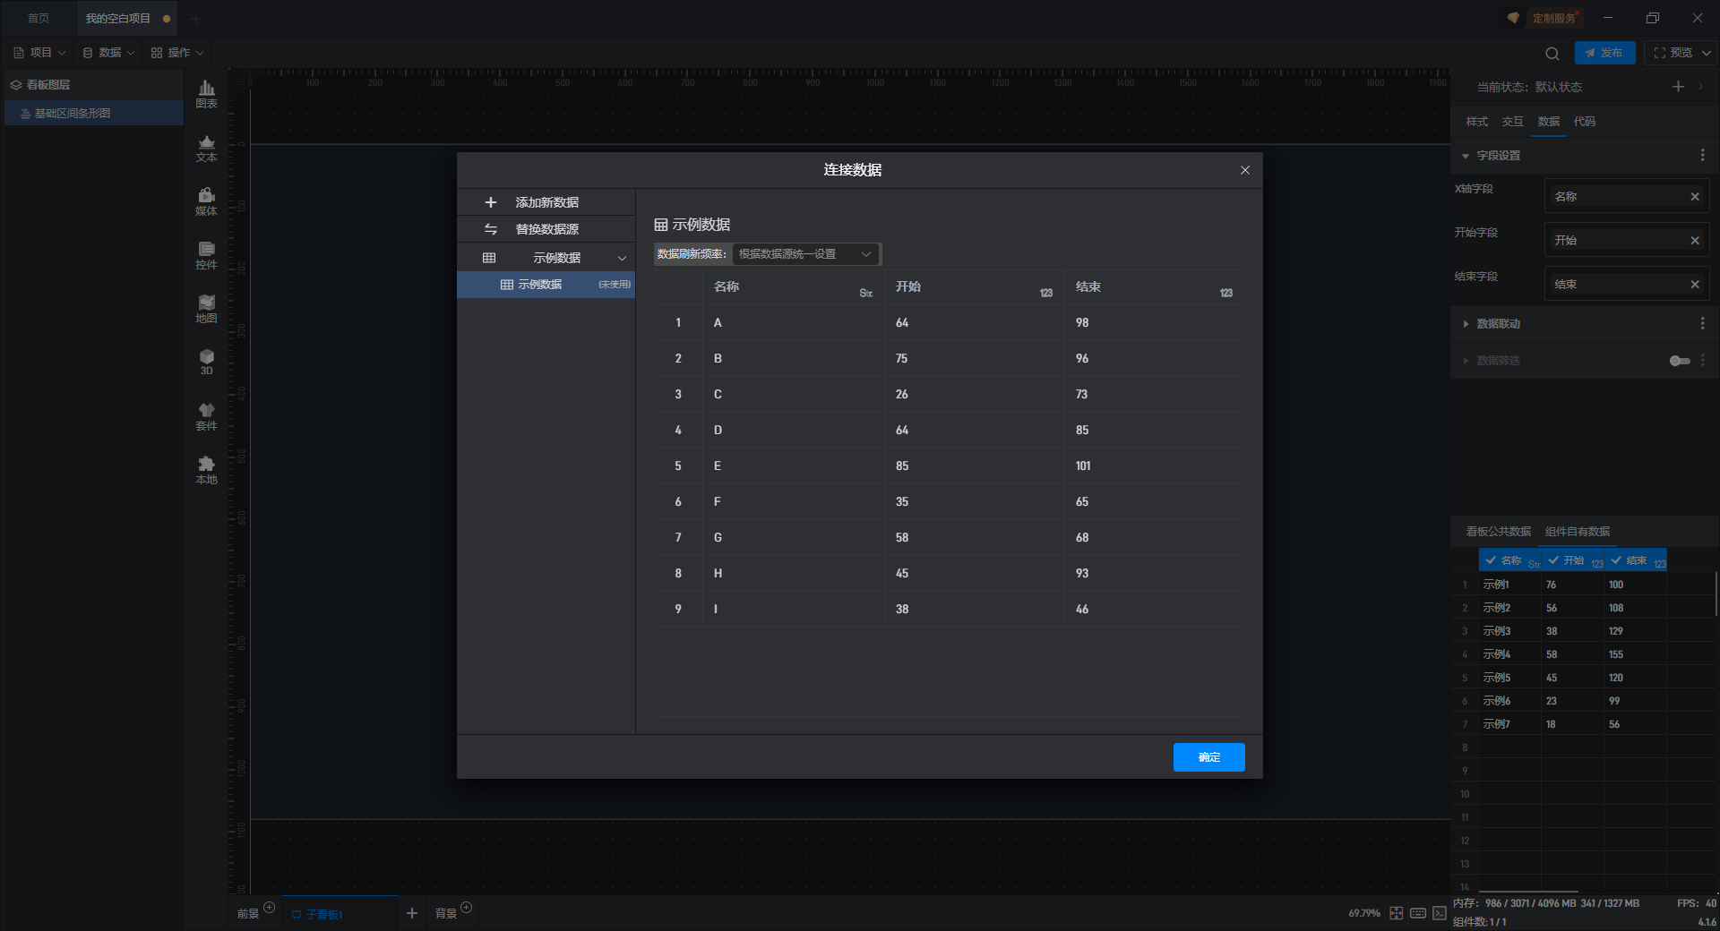Collapse the 字段设置 section
1720x931 pixels.
click(x=1466, y=156)
